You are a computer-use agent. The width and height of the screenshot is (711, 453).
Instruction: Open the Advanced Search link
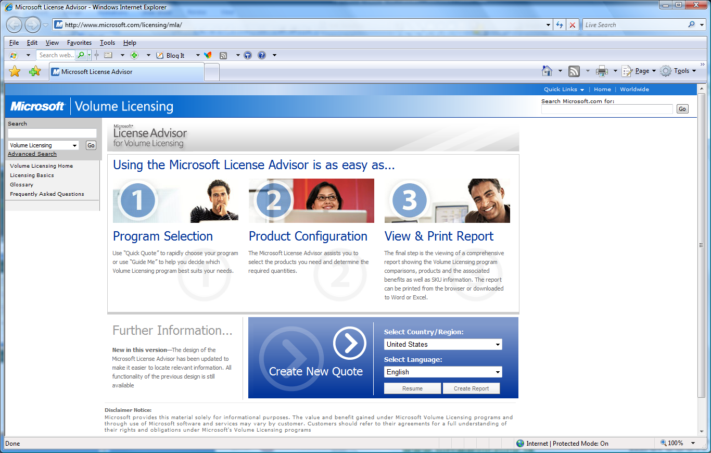tap(32, 154)
